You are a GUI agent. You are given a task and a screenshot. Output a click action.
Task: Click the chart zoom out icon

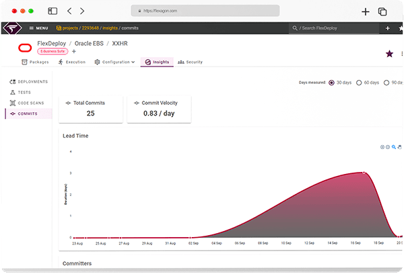[387, 147]
